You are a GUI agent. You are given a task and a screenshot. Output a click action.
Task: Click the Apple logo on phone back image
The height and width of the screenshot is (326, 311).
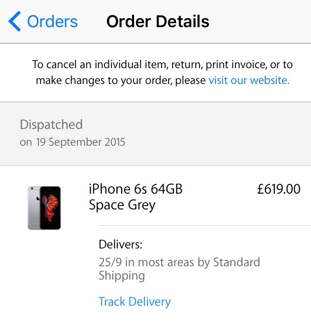[x=38, y=199]
